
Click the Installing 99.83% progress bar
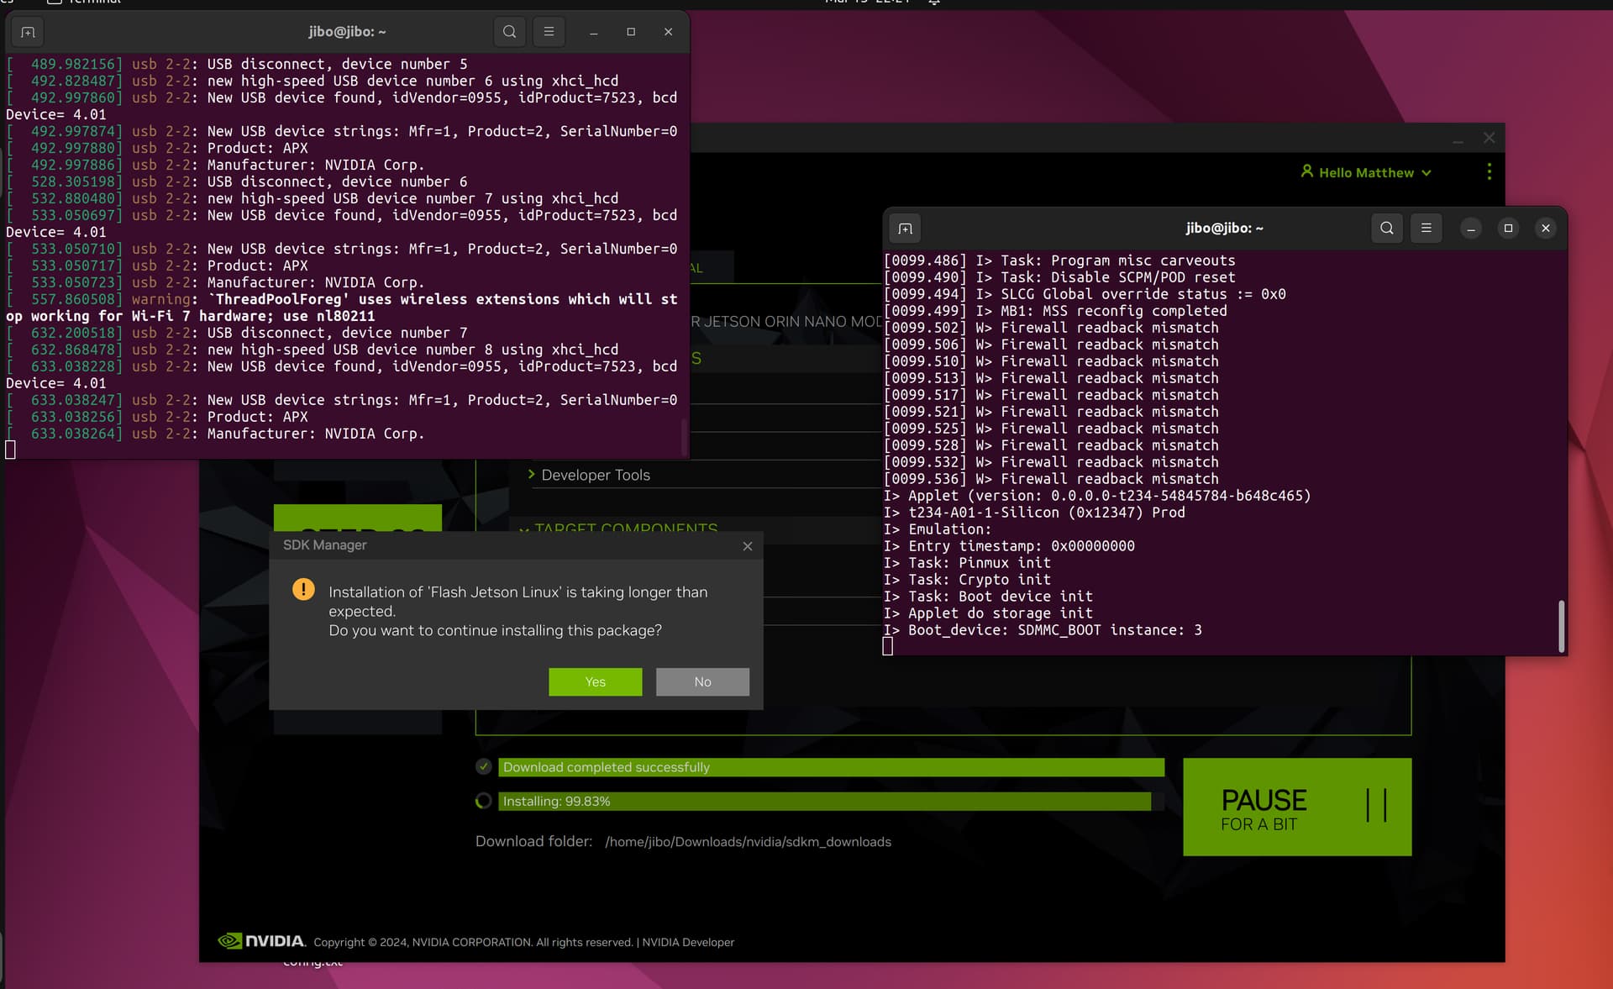pos(831,802)
